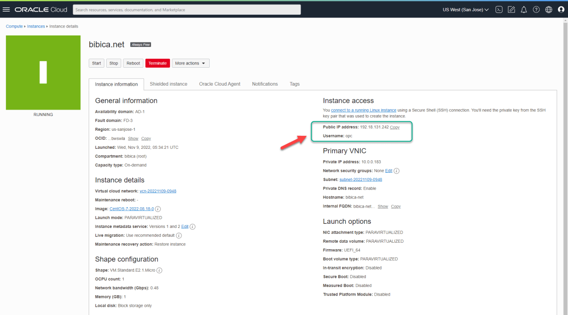Screen dimensions: 568x315
Task: Show the full OCID
Action: [133, 139]
